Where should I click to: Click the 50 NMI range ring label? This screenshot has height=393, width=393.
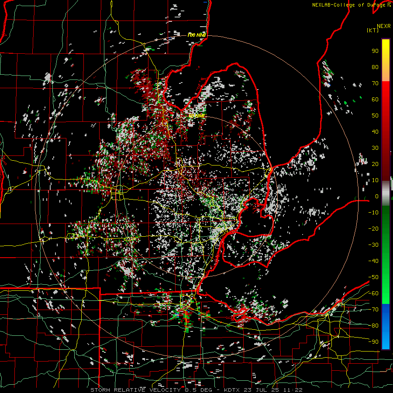tap(196, 116)
